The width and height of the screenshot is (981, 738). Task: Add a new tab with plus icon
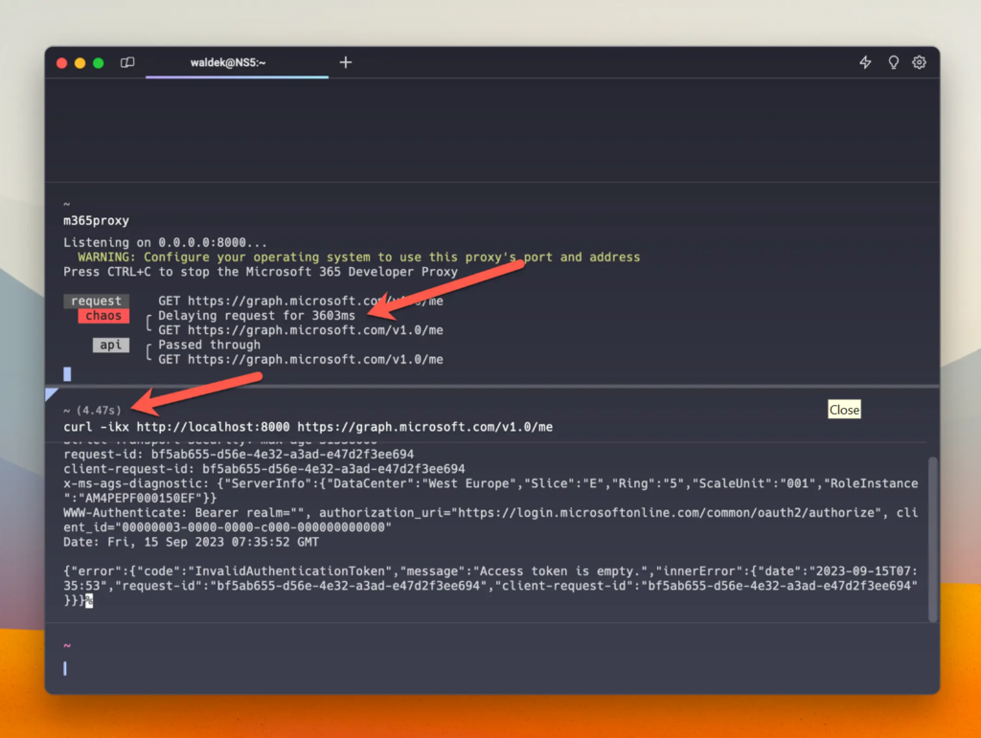pyautogui.click(x=345, y=62)
